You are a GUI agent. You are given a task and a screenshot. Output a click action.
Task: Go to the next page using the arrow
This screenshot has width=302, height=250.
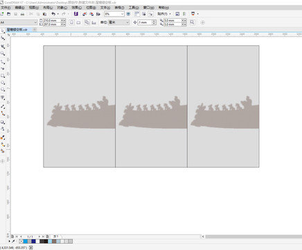pyautogui.click(x=39, y=237)
